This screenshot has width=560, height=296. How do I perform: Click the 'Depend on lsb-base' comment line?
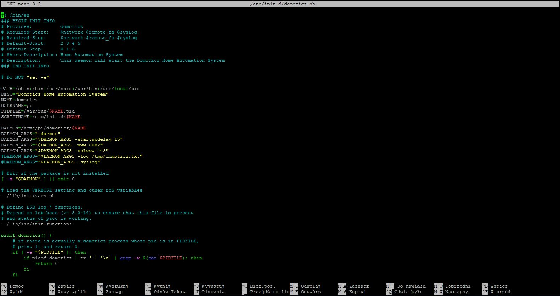pos(97,213)
